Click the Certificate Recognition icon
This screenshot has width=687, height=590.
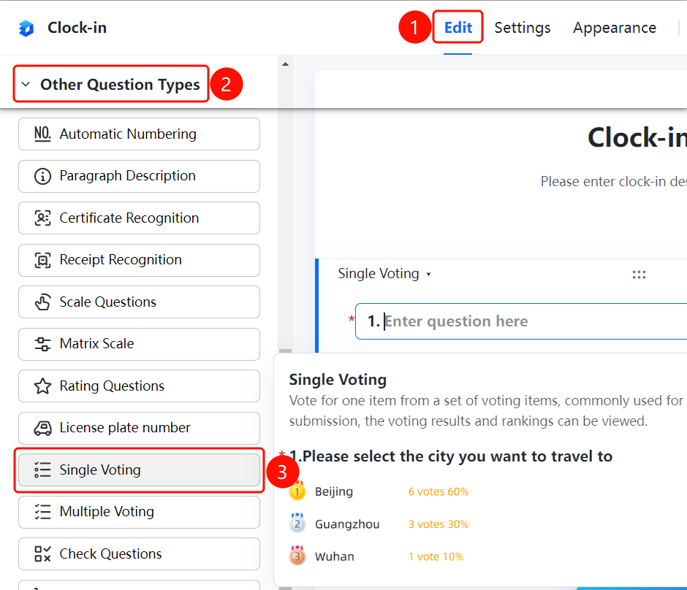pyautogui.click(x=42, y=218)
